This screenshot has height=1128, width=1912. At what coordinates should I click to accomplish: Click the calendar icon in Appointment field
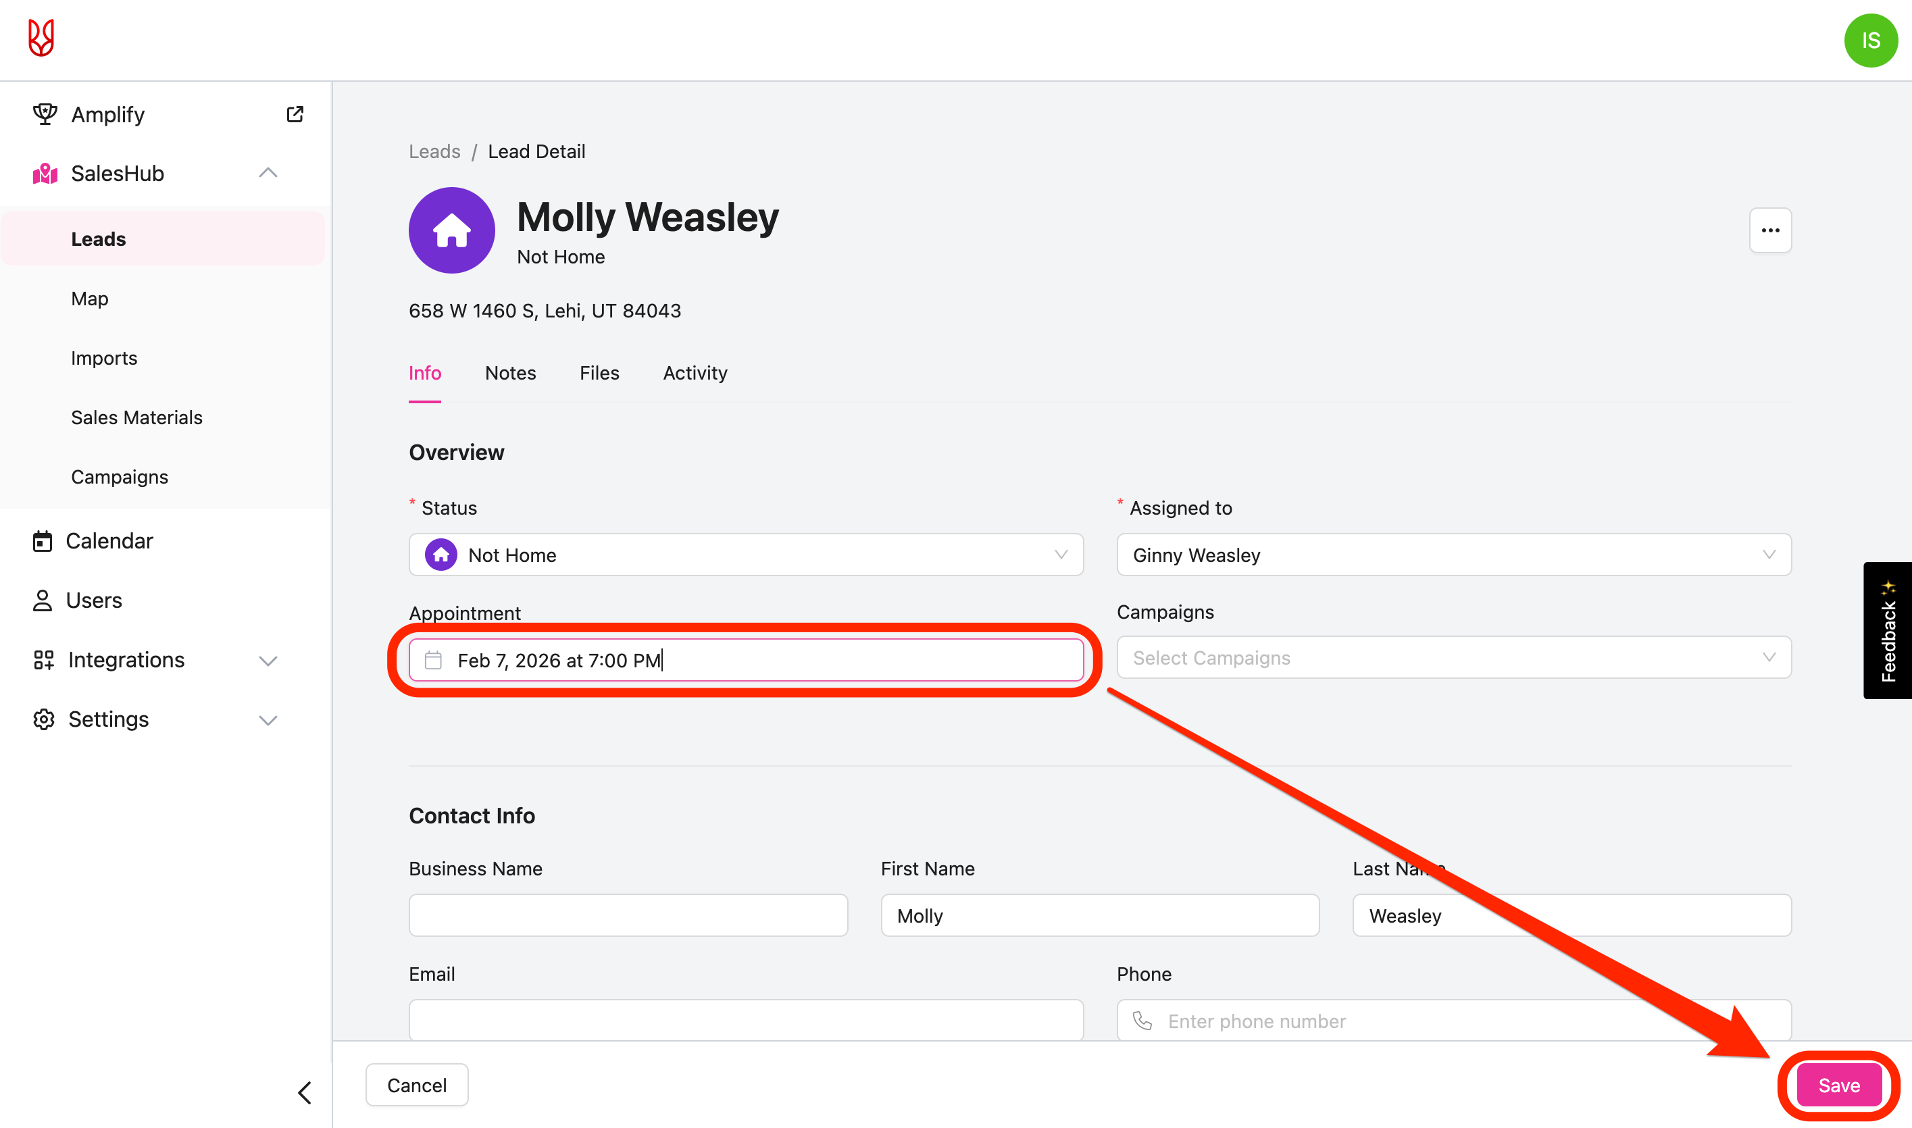click(x=433, y=660)
